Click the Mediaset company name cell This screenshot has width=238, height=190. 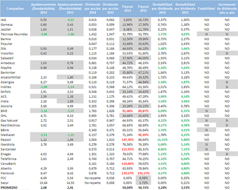[x=7, y=135]
